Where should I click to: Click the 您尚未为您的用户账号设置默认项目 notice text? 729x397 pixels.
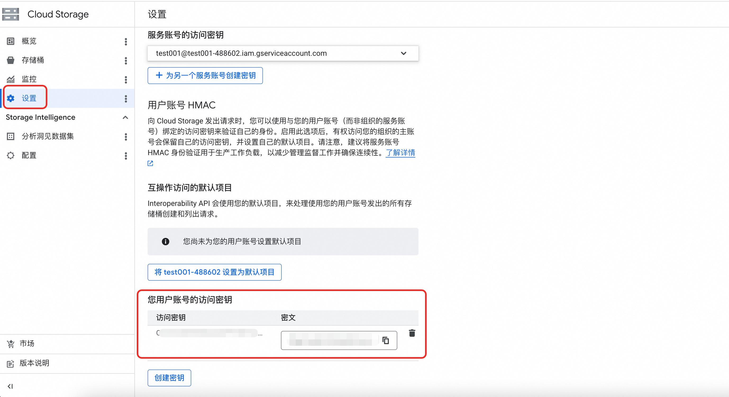(x=242, y=242)
